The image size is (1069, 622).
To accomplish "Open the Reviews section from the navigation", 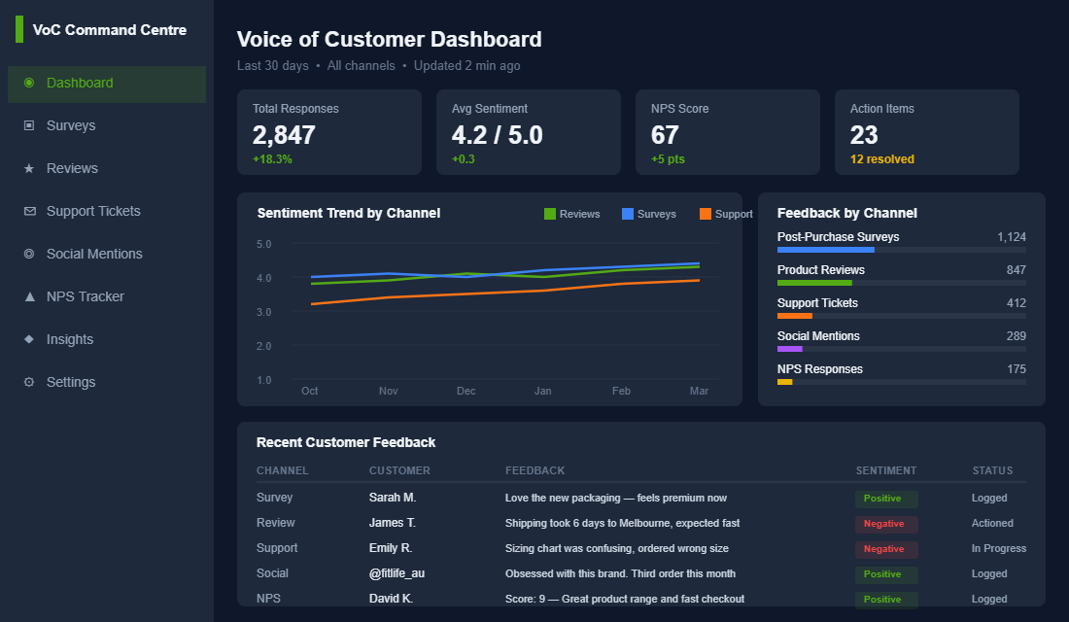I will [72, 168].
